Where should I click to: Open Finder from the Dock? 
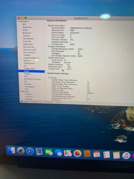(x=11, y=150)
